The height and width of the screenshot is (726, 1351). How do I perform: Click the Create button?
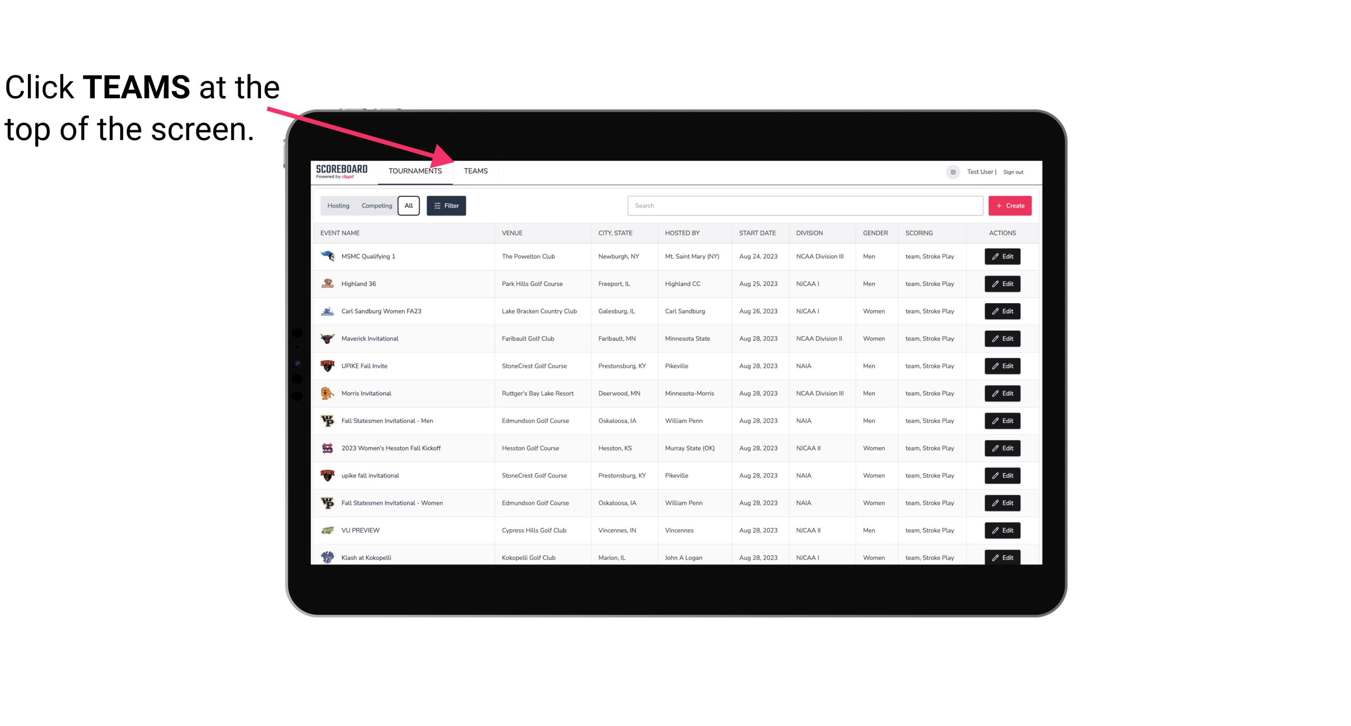coord(1009,206)
